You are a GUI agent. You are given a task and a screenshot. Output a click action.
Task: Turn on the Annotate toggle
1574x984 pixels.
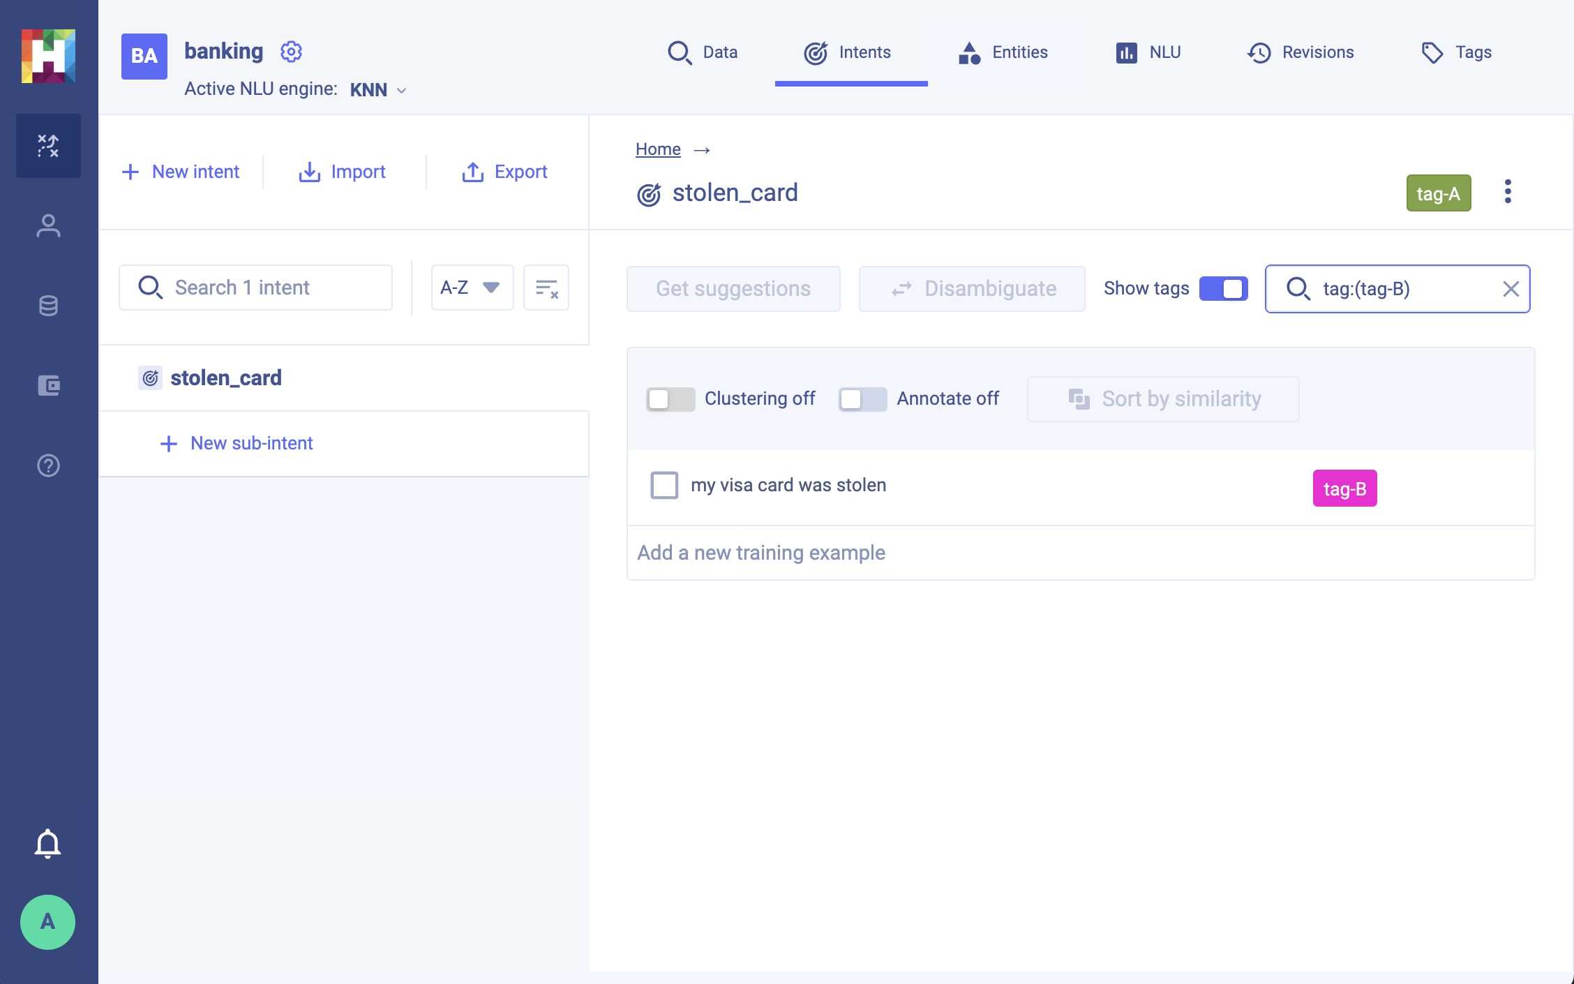[x=862, y=399]
